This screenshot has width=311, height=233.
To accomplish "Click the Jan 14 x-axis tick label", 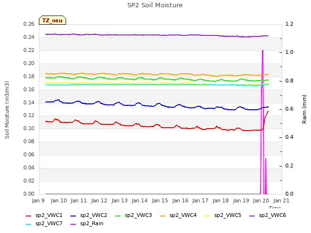I will pyautogui.click(x=139, y=200).
